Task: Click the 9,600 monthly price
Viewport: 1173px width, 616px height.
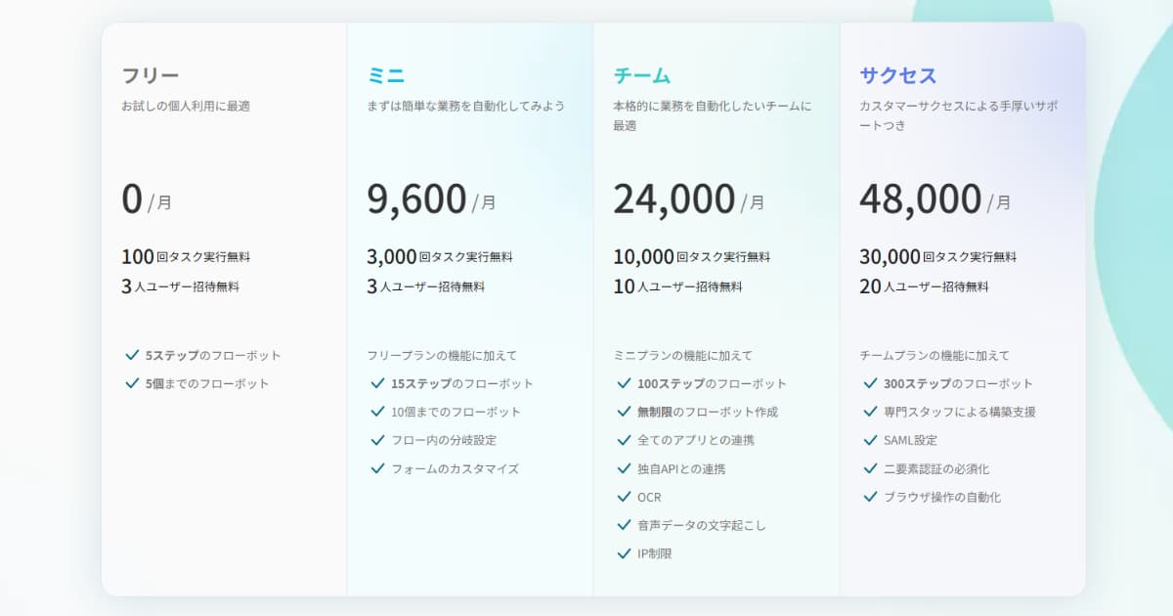Action: point(417,199)
